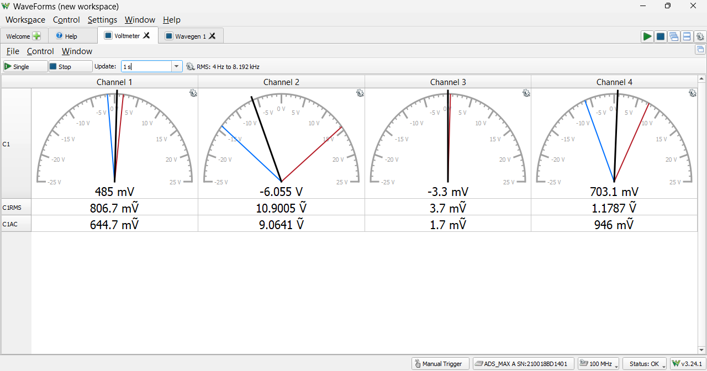Expand the Update rate dropdown arrow

177,66
